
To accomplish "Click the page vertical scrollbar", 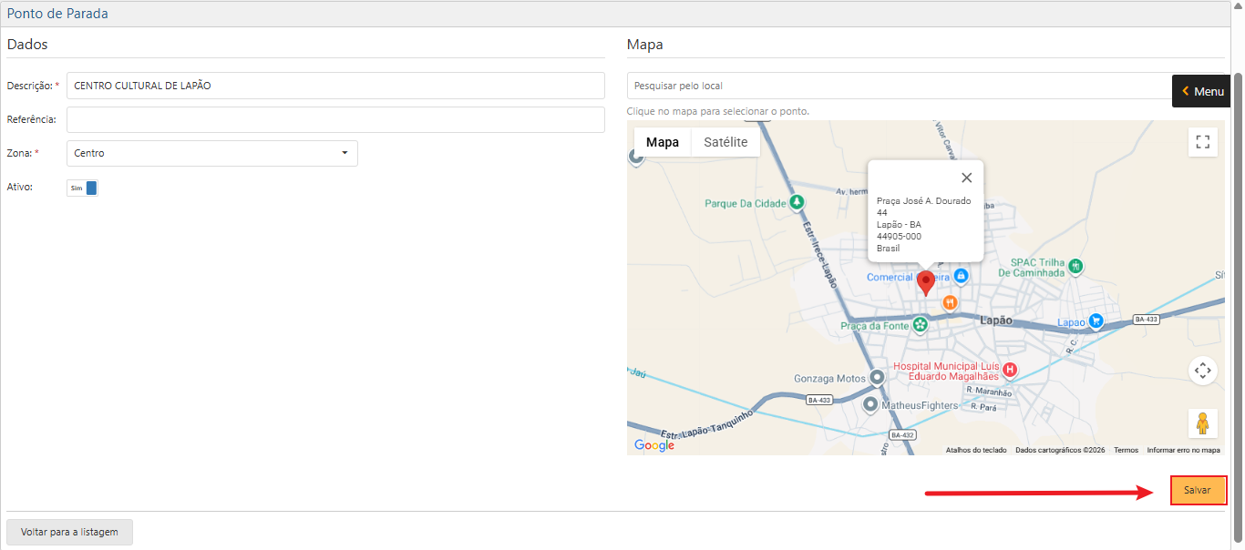I will point(1237,300).
